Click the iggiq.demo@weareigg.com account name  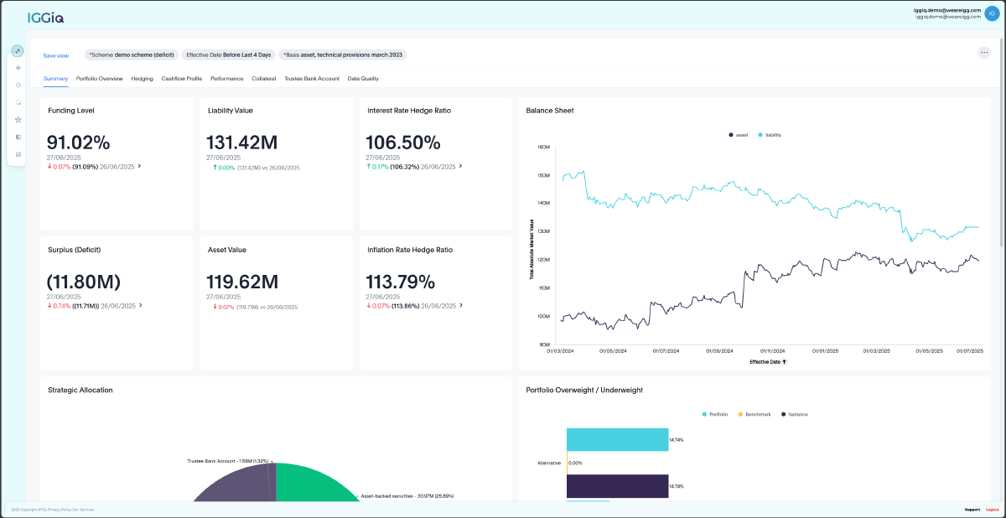[x=947, y=10]
